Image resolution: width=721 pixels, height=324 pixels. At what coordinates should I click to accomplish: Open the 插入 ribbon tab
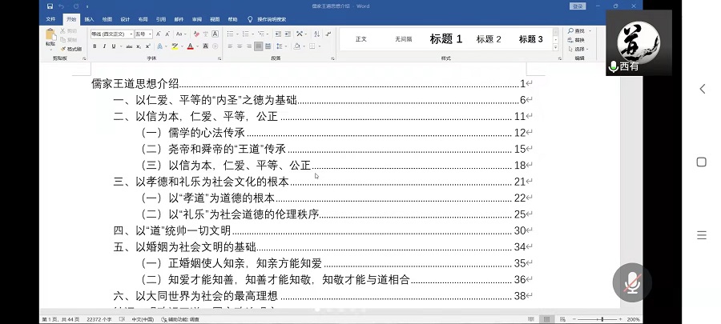(89, 18)
